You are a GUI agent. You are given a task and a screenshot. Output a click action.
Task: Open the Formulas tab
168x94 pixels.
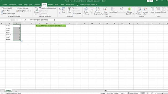click(37, 5)
